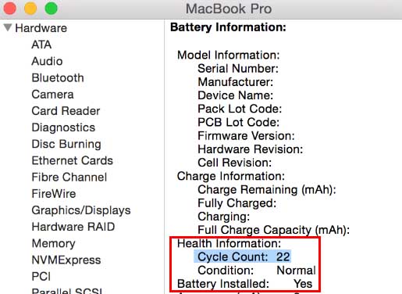Select Camera in the sidebar
402x294 pixels.
coord(52,95)
